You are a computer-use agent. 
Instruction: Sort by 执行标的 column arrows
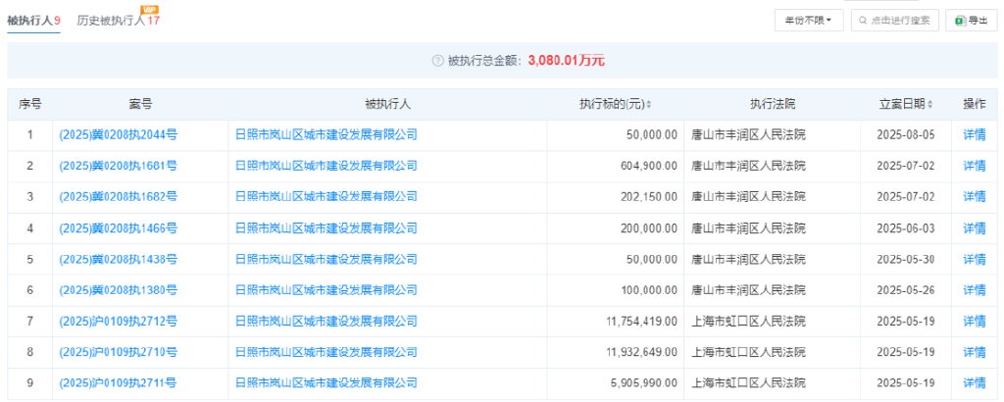[x=649, y=104]
